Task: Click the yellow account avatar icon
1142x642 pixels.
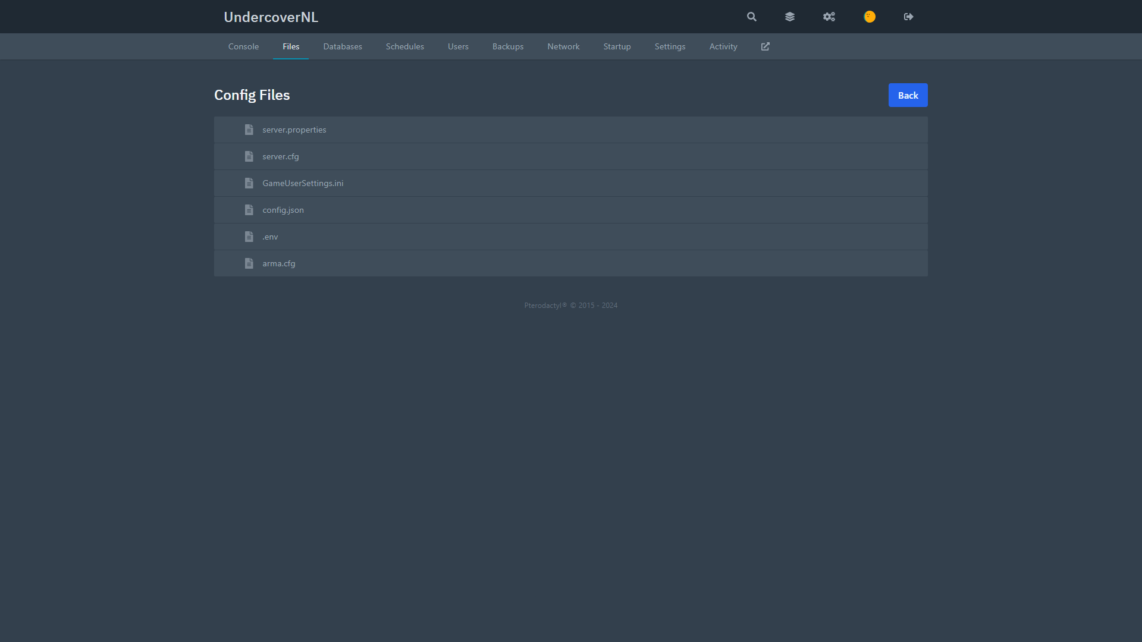Action: pos(870,17)
